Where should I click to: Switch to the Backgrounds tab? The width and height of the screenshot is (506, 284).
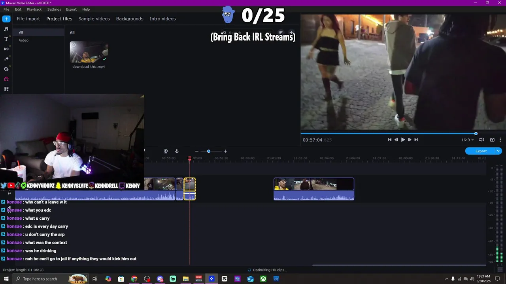pyautogui.click(x=130, y=19)
